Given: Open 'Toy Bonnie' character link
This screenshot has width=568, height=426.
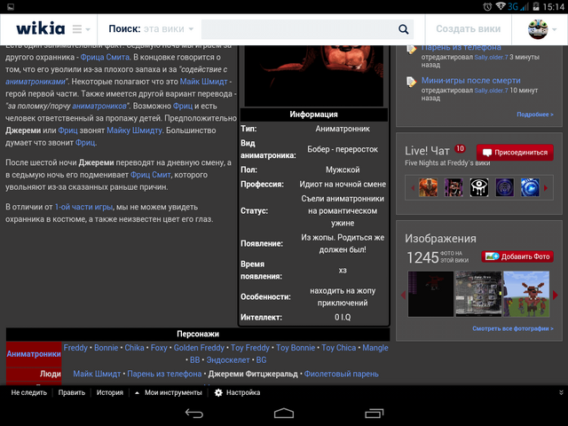Looking at the screenshot, I should pyautogui.click(x=296, y=348).
